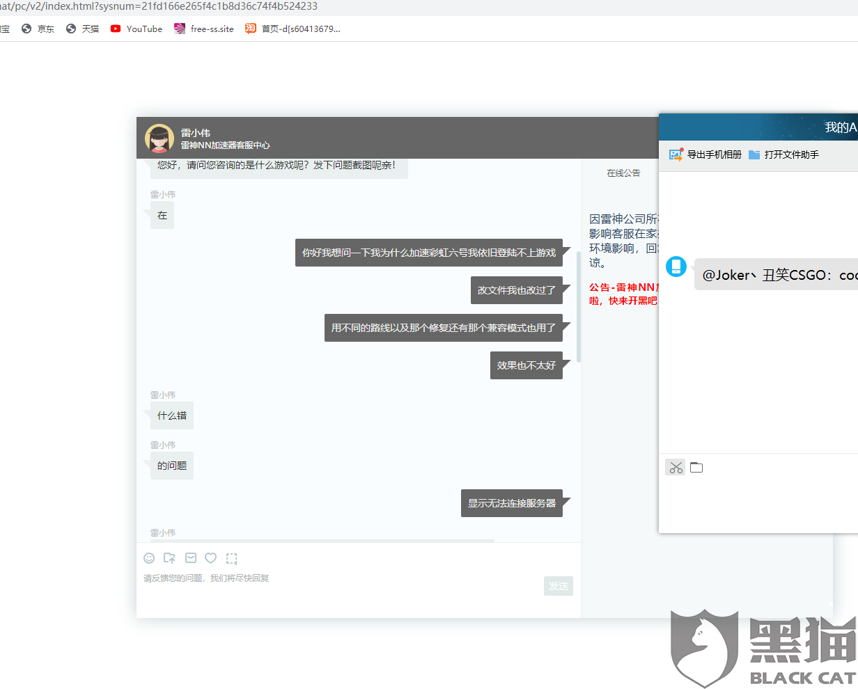Open the leave-message envelope icon
858x689 pixels.
tap(191, 558)
